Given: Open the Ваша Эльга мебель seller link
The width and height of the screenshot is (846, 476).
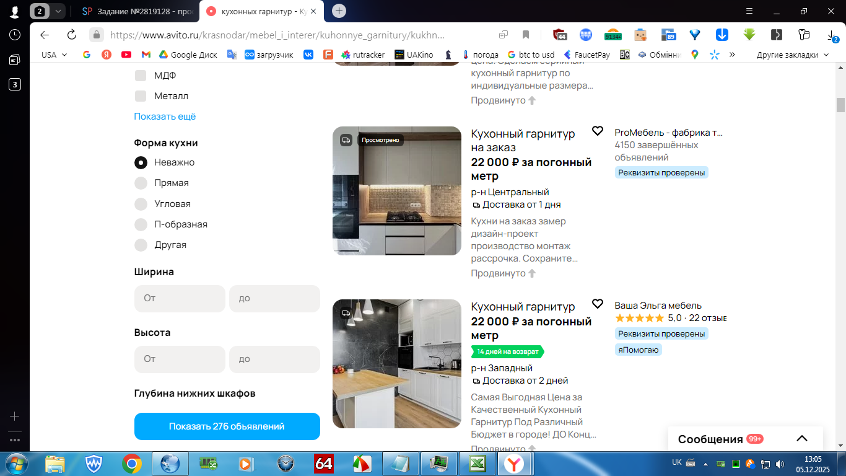Looking at the screenshot, I should click(x=658, y=305).
